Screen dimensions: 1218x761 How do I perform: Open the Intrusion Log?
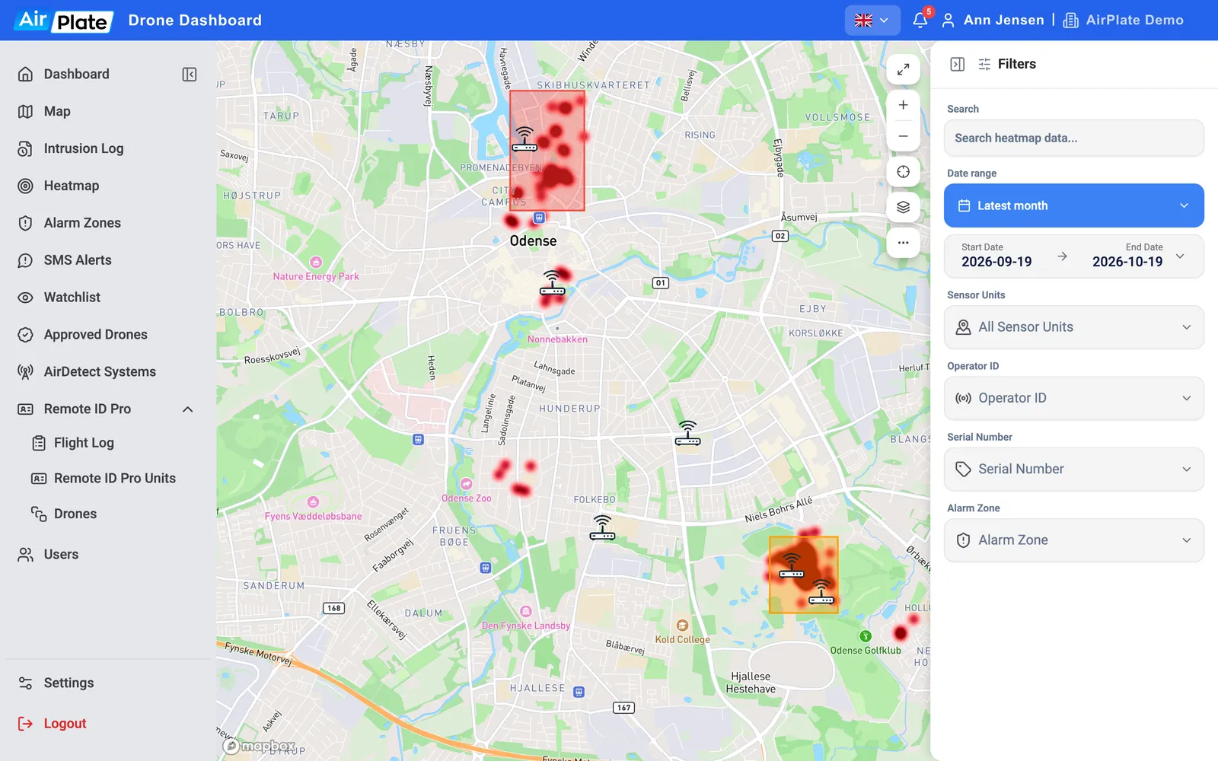click(84, 148)
